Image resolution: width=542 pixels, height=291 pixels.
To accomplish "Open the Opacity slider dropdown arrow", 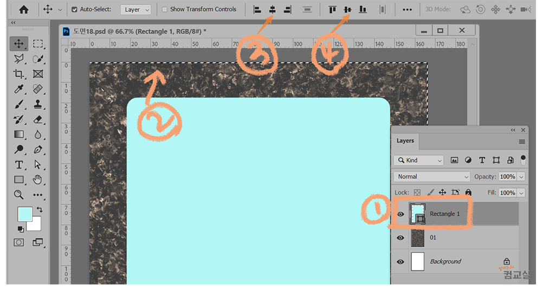I will tap(521, 177).
